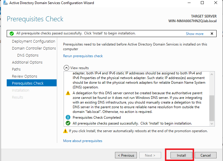Rerun prerequisites check
Image resolution: width=223 pixels, height=161 pixels.
point(83,56)
